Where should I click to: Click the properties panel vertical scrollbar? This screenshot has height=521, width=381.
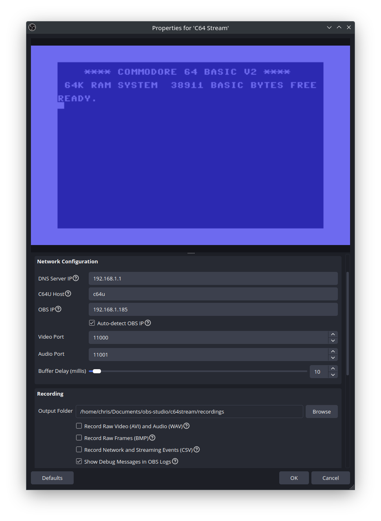click(347, 324)
